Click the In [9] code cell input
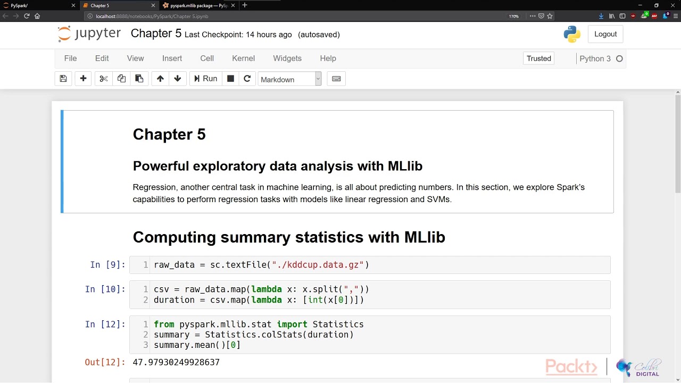 pos(372,265)
